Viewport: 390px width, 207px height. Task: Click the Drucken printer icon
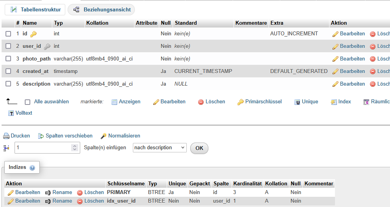tap(6, 136)
